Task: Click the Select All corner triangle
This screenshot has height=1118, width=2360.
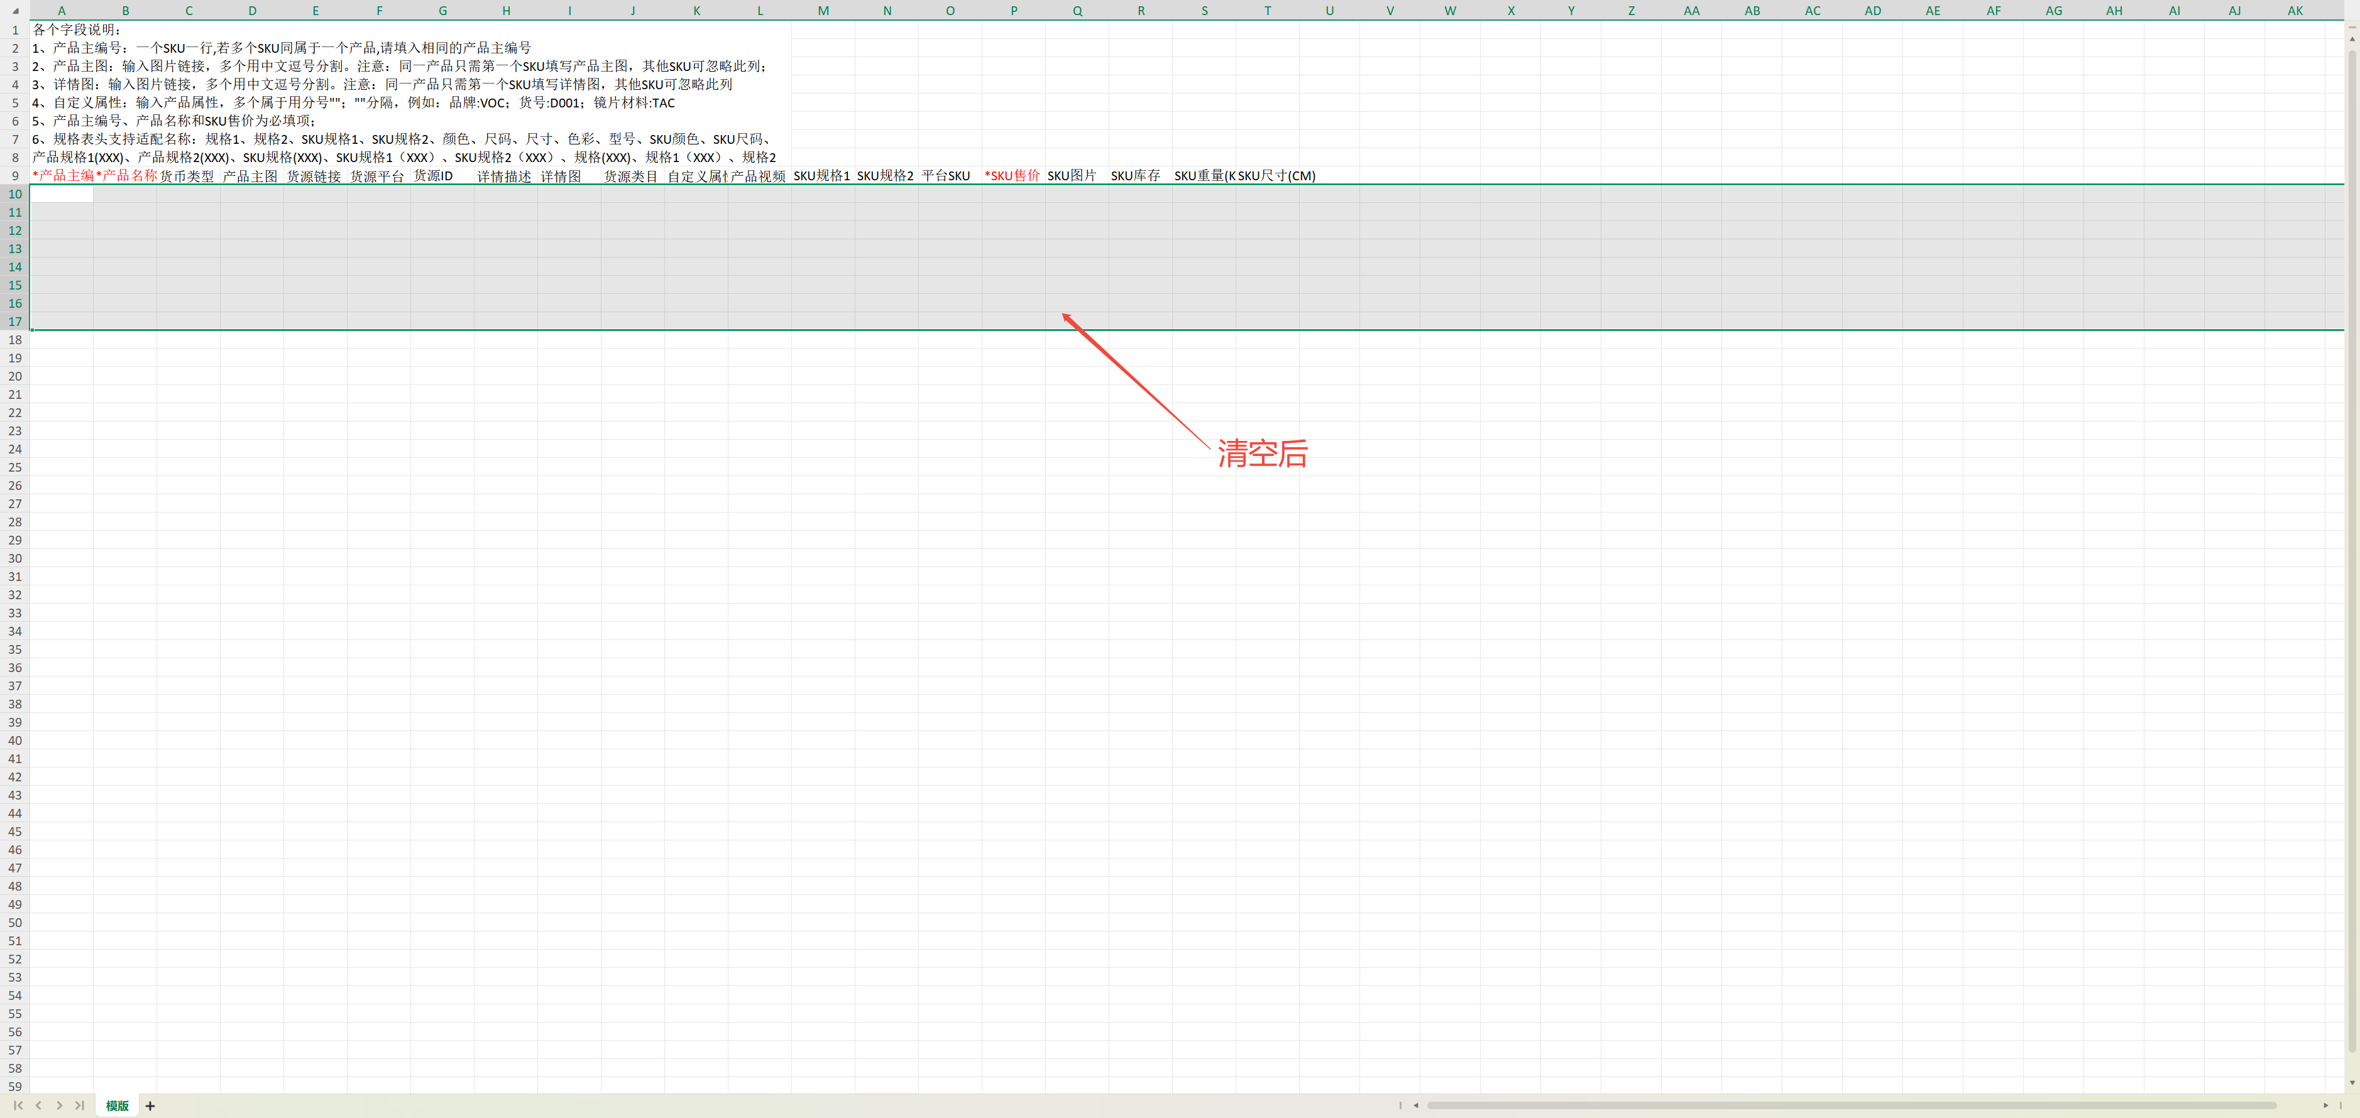Action: [14, 11]
